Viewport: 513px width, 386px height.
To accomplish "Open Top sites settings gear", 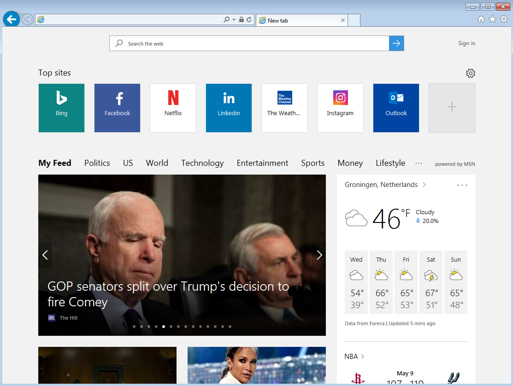I will coord(470,73).
